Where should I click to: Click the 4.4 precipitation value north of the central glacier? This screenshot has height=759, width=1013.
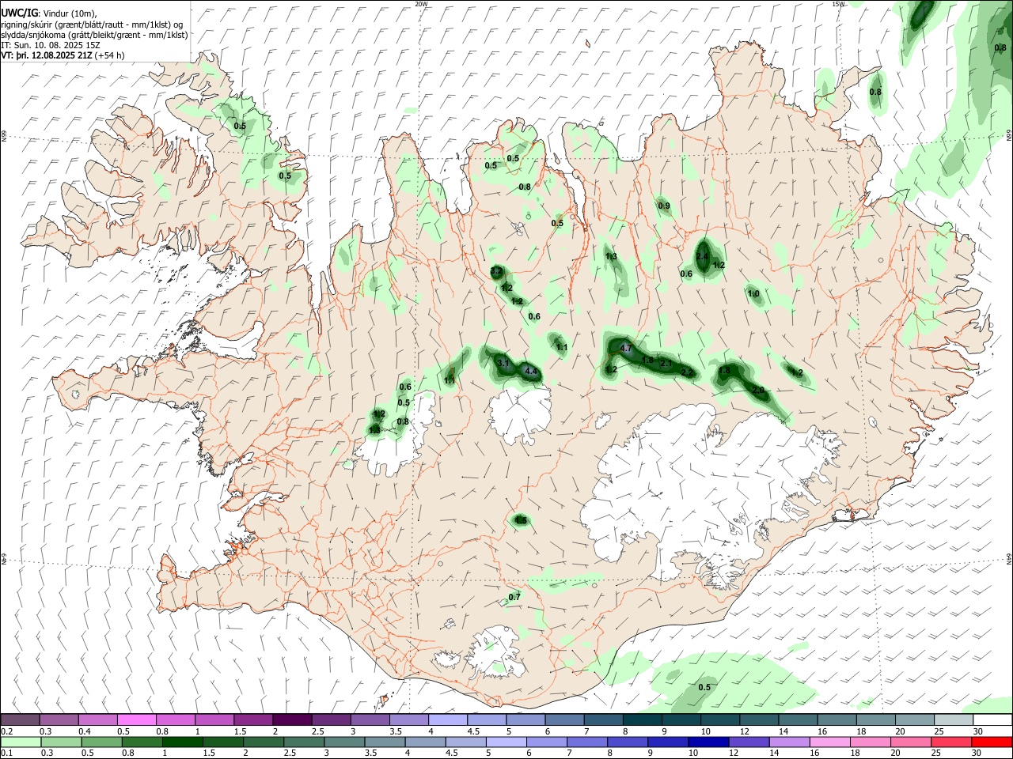(x=531, y=372)
